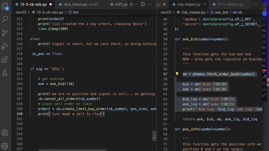Image resolution: width=269 pixels, height=151 pixels.
Task: Switch to the 12-2-sdzbot.py tab
Action: (x=230, y=4)
